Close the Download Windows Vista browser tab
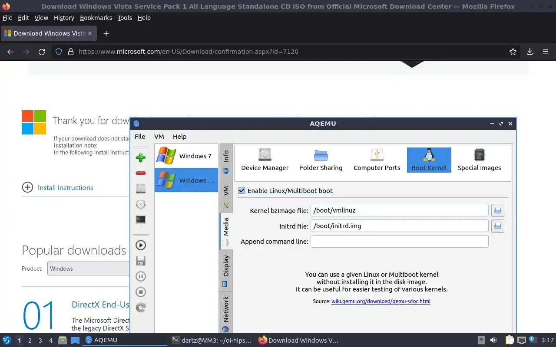 [x=90, y=33]
